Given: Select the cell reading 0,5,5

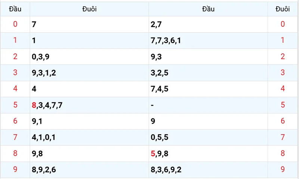Looking at the screenshot, I should point(160,137).
